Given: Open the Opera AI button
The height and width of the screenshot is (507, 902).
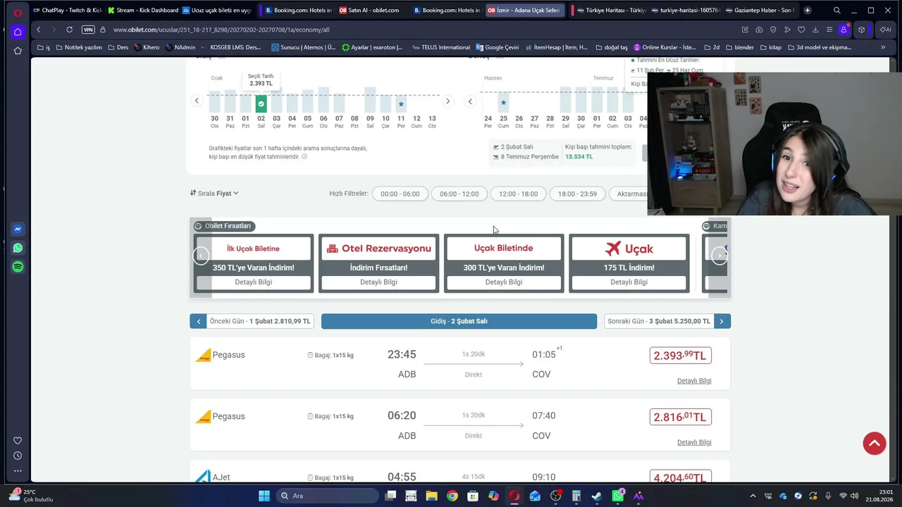Looking at the screenshot, I should click(x=885, y=30).
